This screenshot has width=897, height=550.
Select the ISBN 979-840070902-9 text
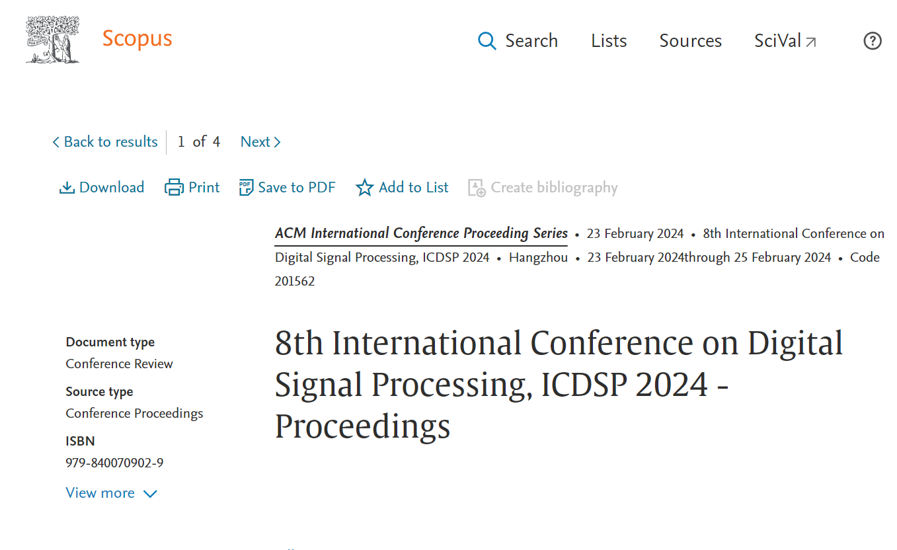114,463
